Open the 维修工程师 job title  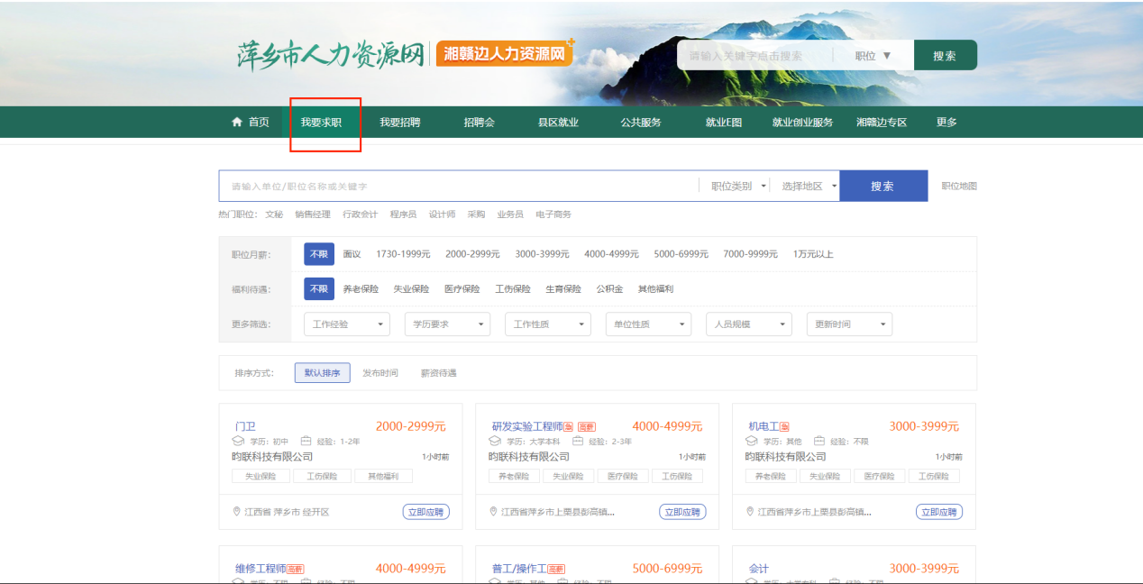(x=261, y=569)
